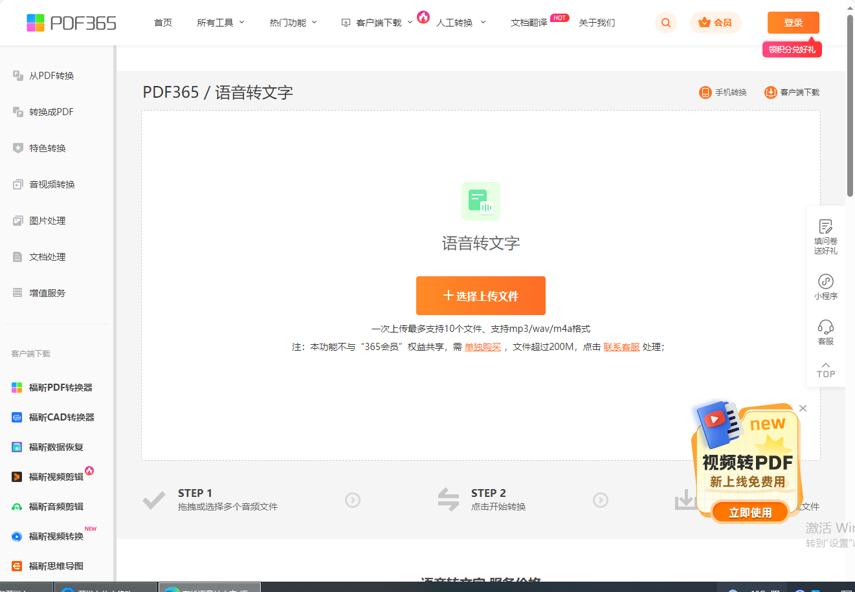855x592 pixels.
Task: Click the 会员 crown button
Action: point(715,23)
